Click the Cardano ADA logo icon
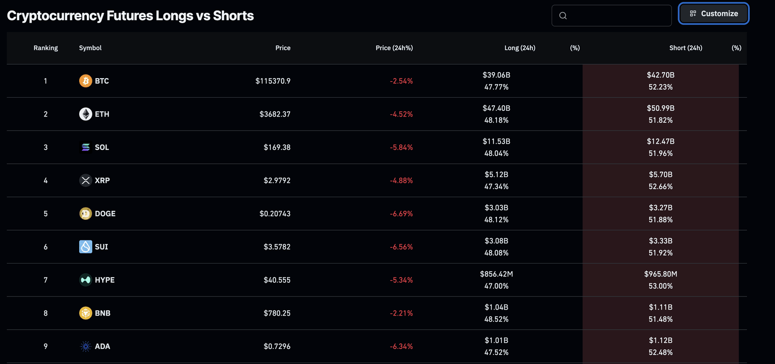 (x=86, y=346)
